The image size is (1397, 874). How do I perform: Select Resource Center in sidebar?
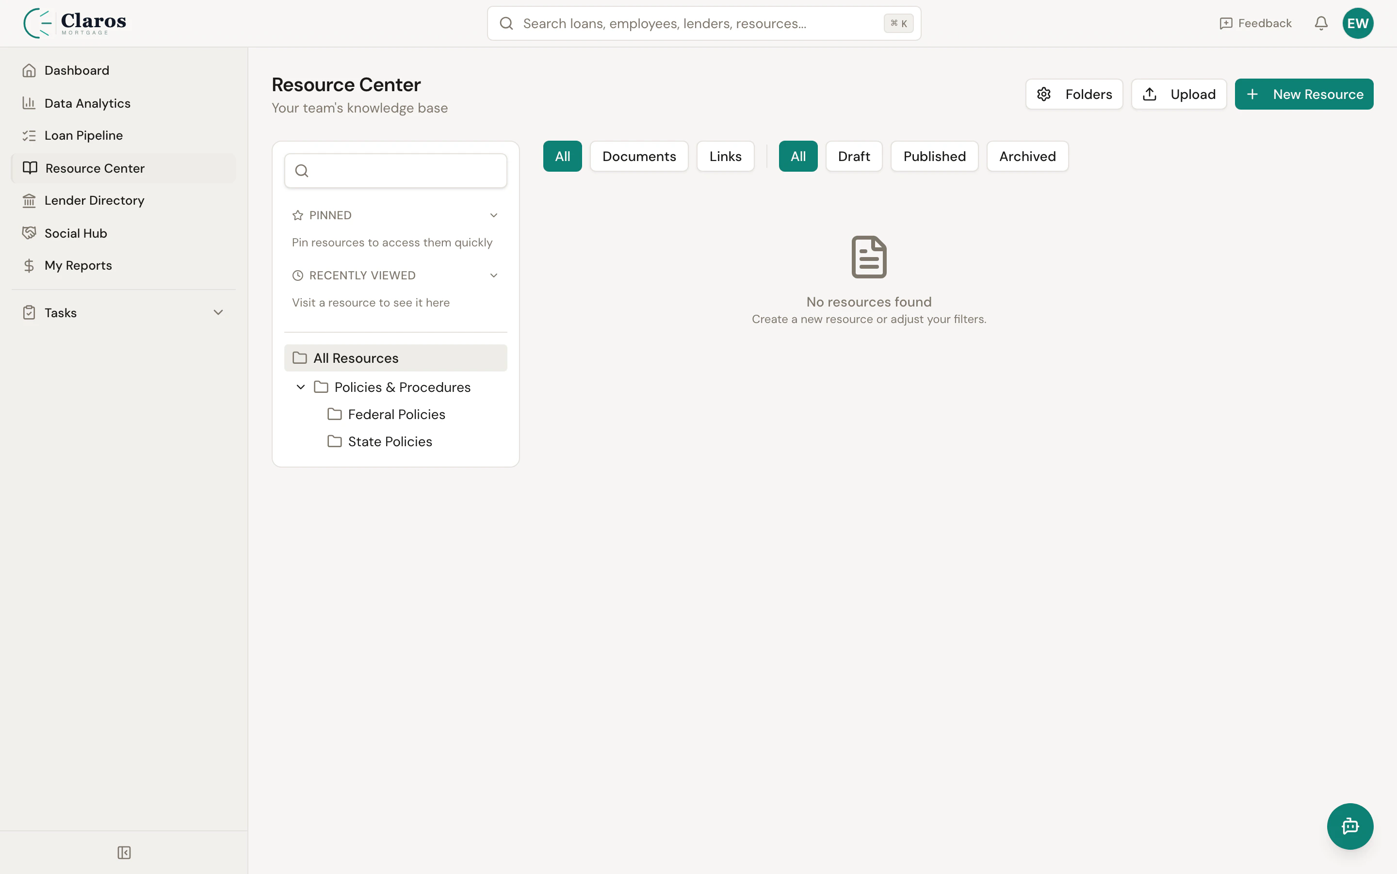[123, 168]
